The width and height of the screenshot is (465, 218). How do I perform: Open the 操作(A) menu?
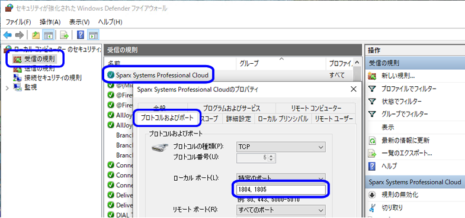[50, 22]
